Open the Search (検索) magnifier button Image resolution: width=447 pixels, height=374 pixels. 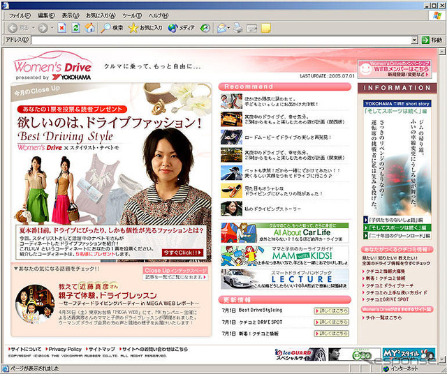coord(112,28)
